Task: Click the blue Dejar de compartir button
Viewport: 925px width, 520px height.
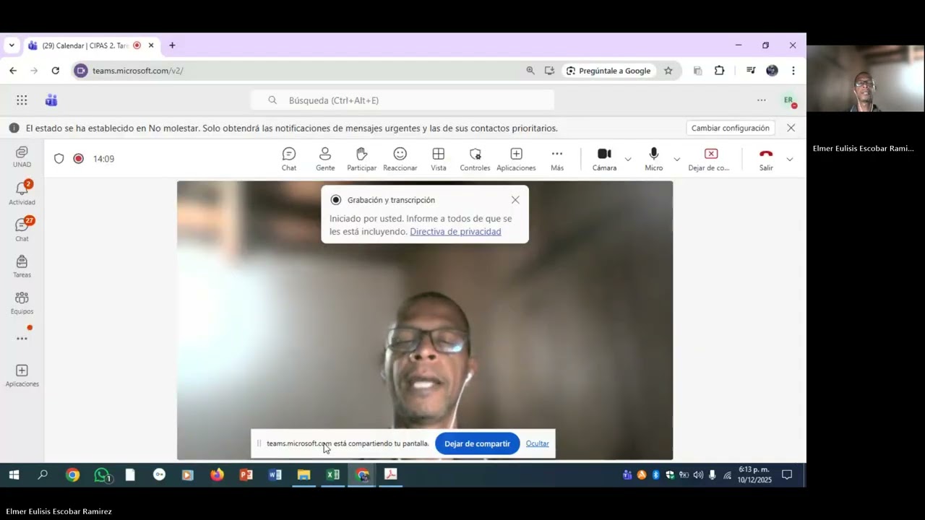Action: 477,443
